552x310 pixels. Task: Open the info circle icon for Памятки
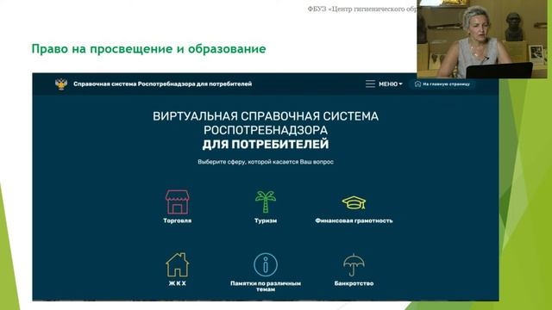click(x=266, y=264)
